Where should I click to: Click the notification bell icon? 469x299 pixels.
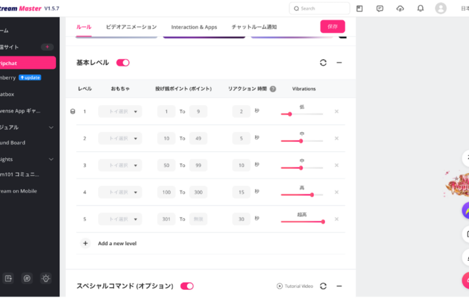pos(420,8)
